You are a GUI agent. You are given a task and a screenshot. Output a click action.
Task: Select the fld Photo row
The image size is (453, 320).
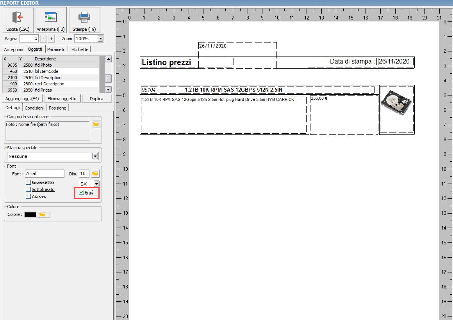(x=51, y=65)
